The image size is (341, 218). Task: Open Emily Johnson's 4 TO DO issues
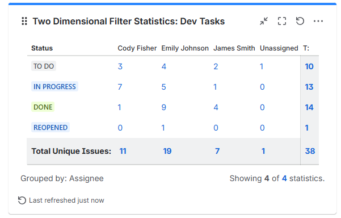pyautogui.click(x=164, y=66)
